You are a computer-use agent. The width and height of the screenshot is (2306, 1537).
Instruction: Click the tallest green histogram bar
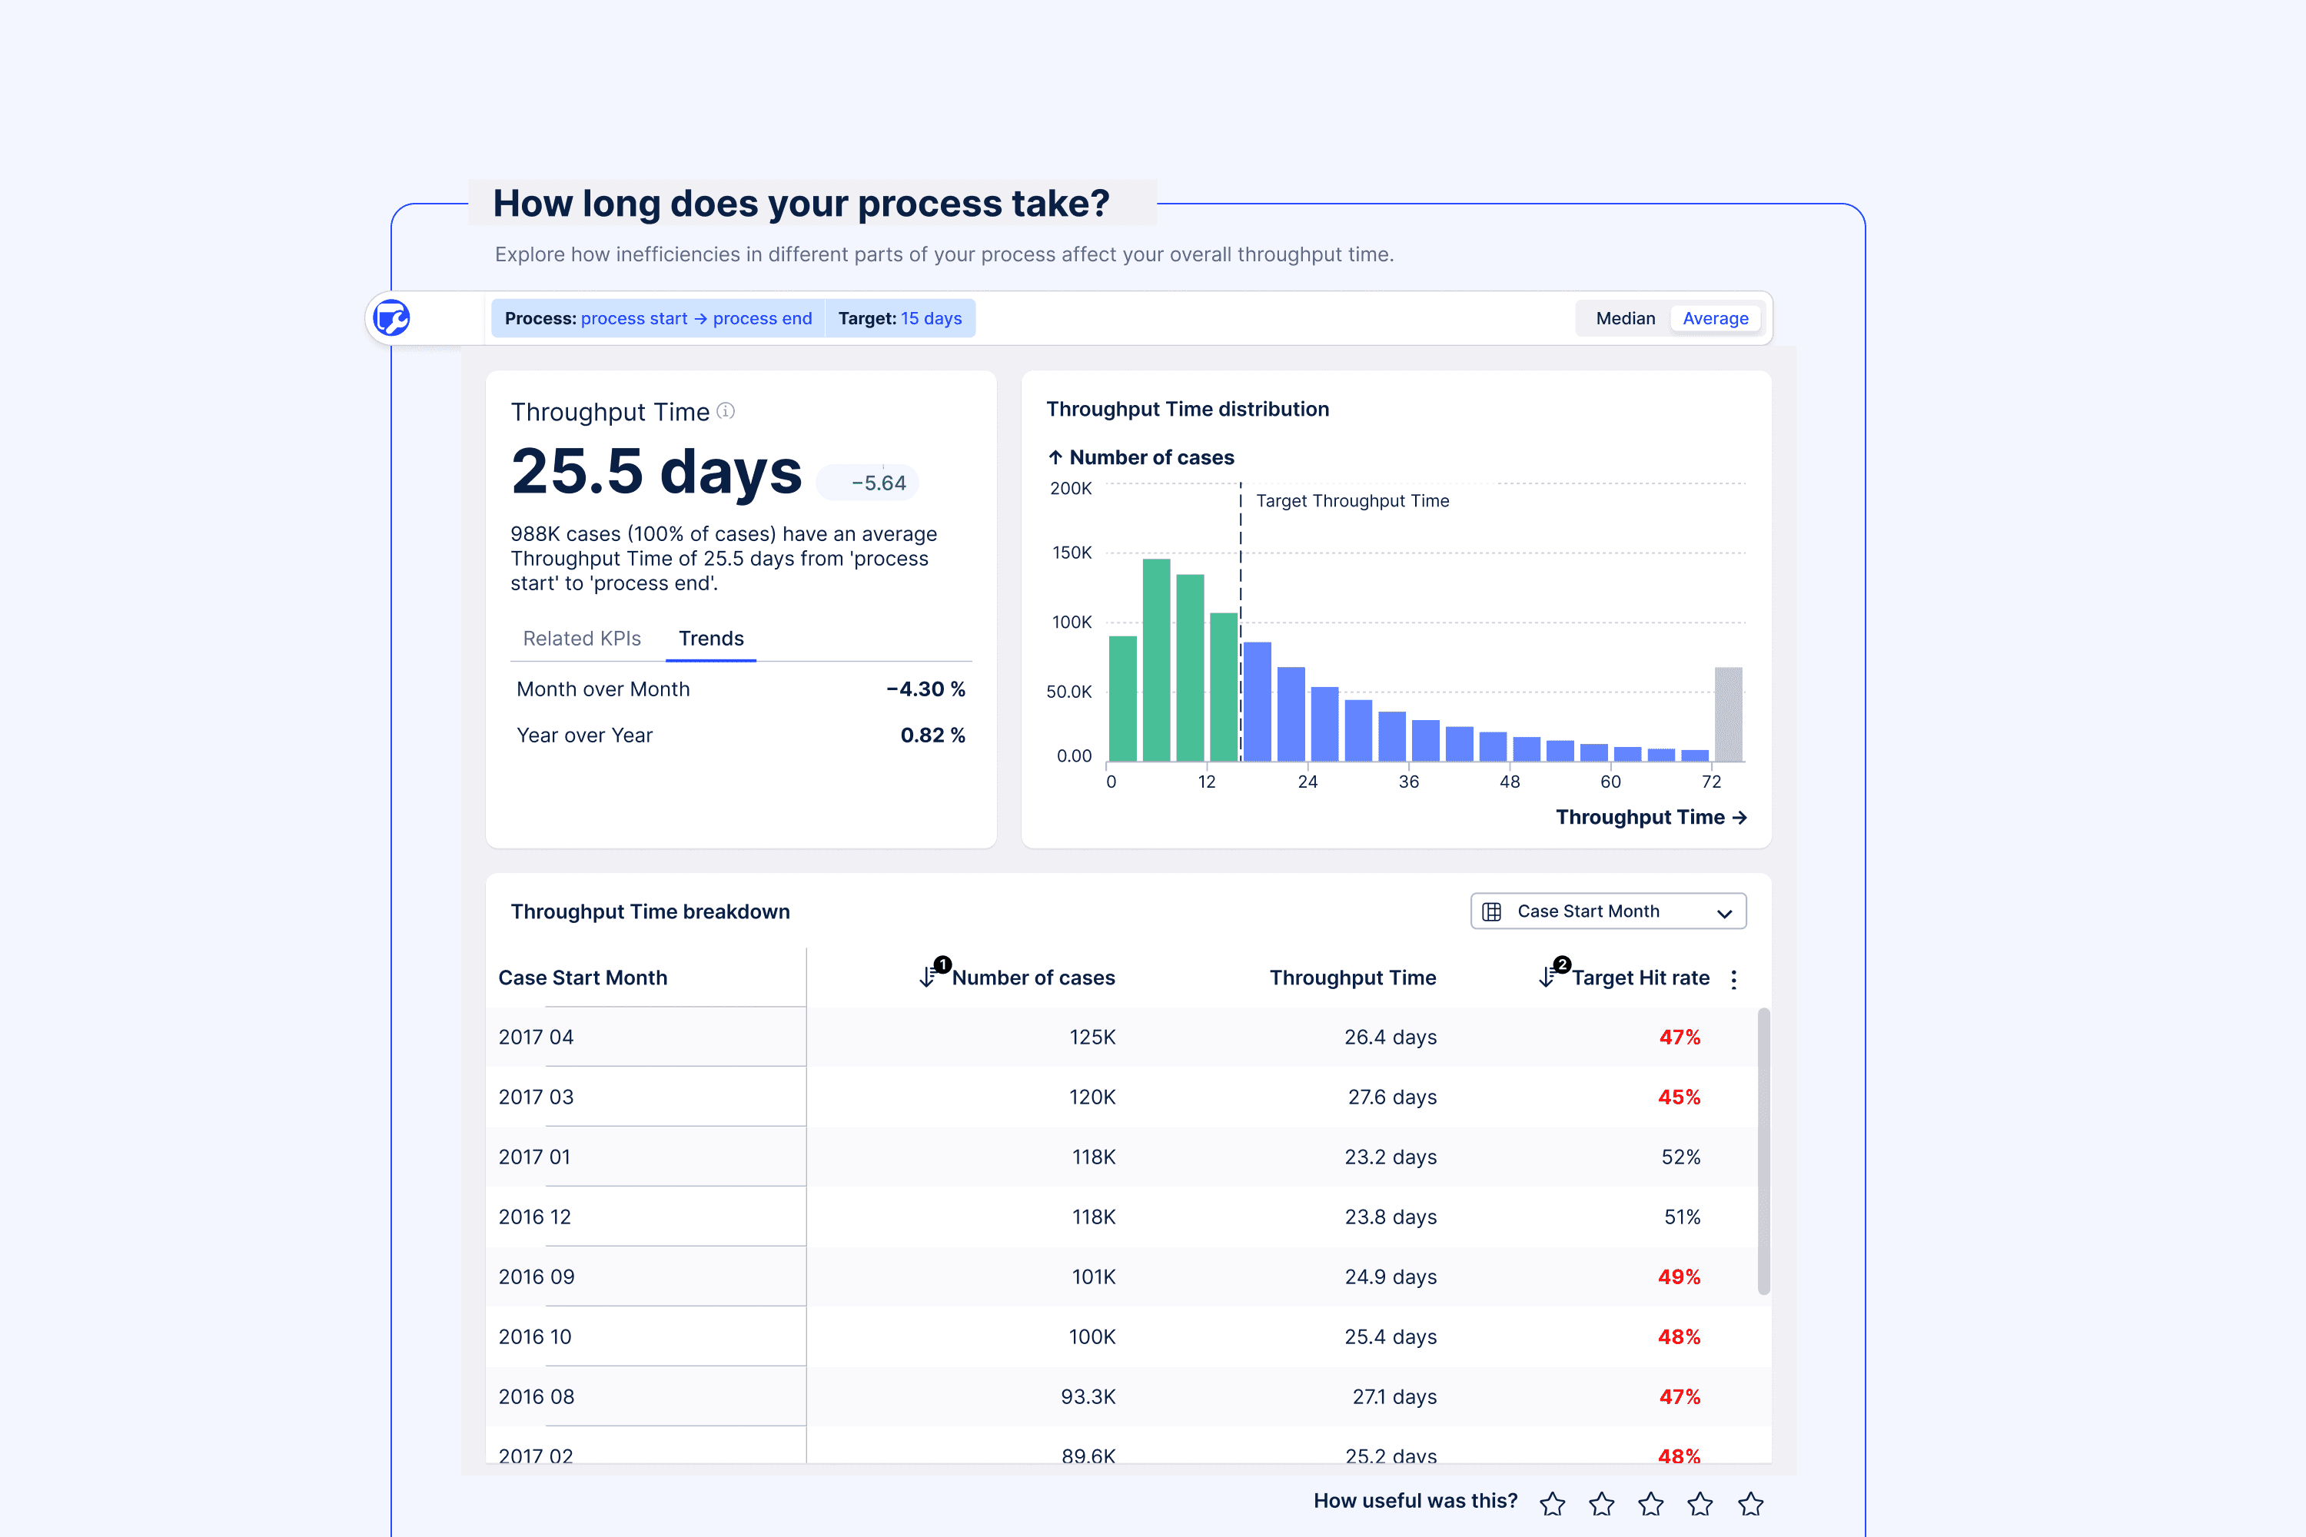pos(1157,659)
